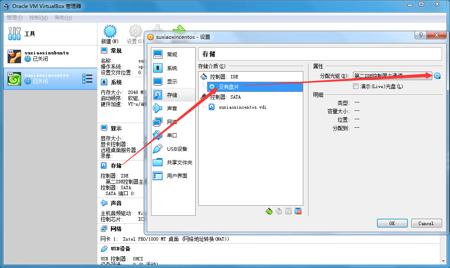Open the 控制(M) menu
Image resolution: width=450 pixels, height=268 pixels.
(38, 17)
